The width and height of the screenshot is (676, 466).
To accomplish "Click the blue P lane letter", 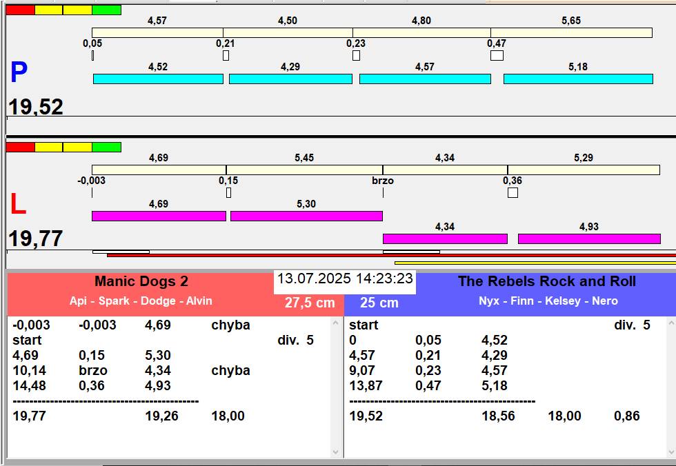I will (19, 73).
